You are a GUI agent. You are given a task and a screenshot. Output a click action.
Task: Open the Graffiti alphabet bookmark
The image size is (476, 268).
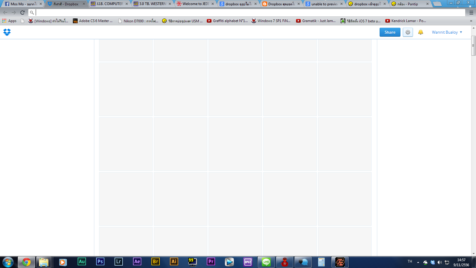pyautogui.click(x=227, y=21)
